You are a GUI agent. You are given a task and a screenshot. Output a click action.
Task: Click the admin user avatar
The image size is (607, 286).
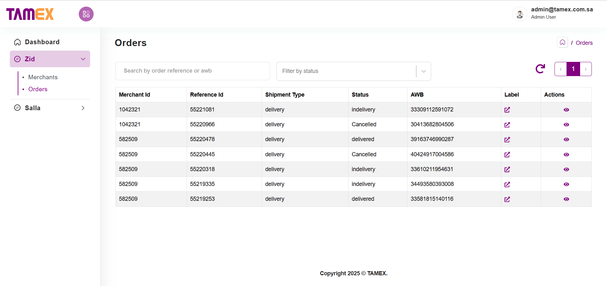(x=519, y=14)
